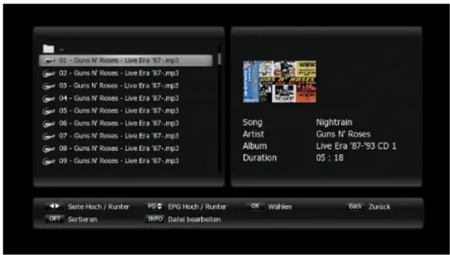Image resolution: width=450 pixels, height=255 pixels.
Task: Click the 'Duration' field label
Action: click(260, 158)
